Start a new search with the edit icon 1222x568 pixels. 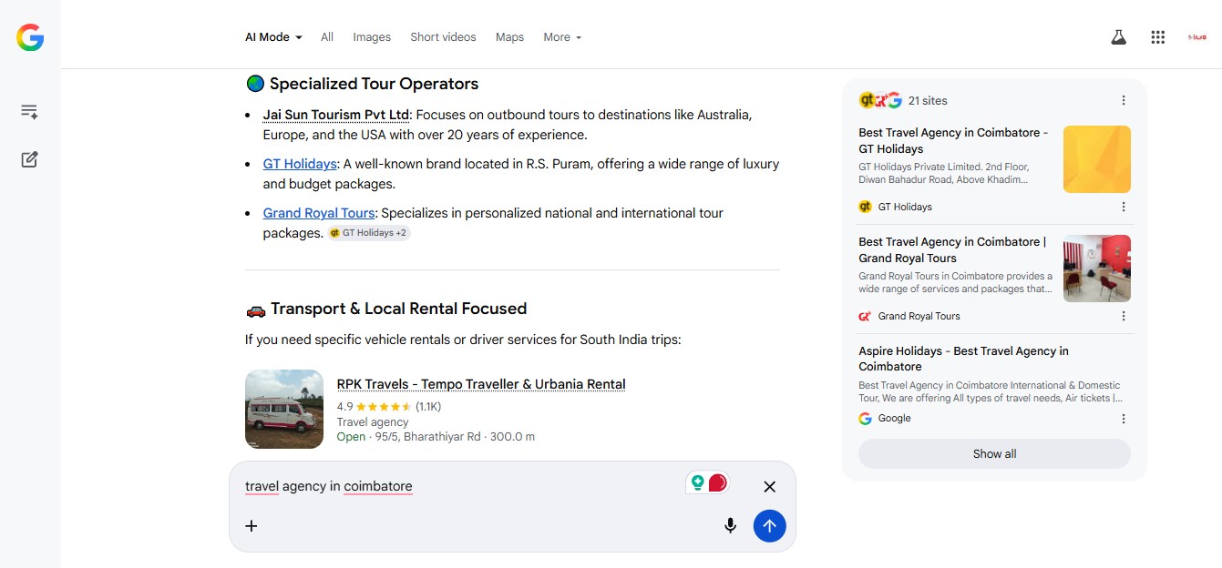point(29,159)
